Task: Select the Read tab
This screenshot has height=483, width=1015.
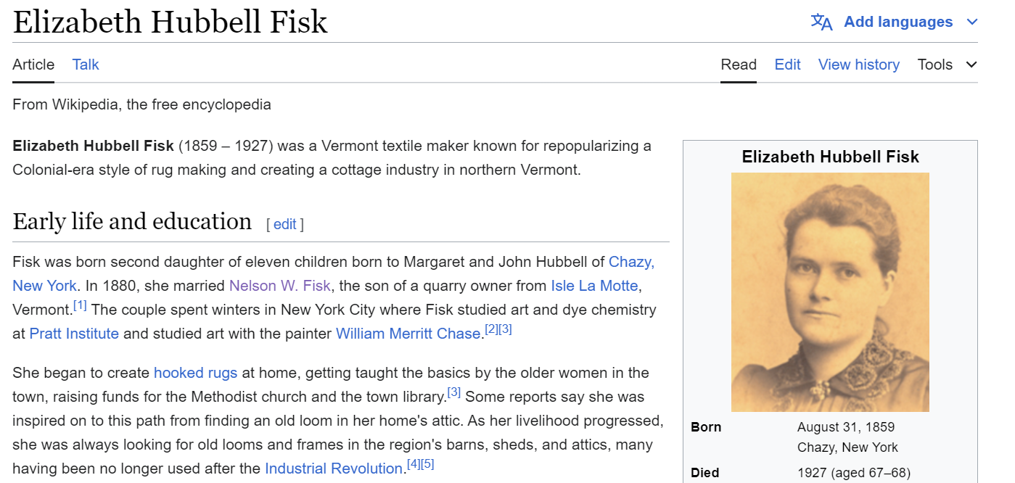Action: [x=739, y=65]
